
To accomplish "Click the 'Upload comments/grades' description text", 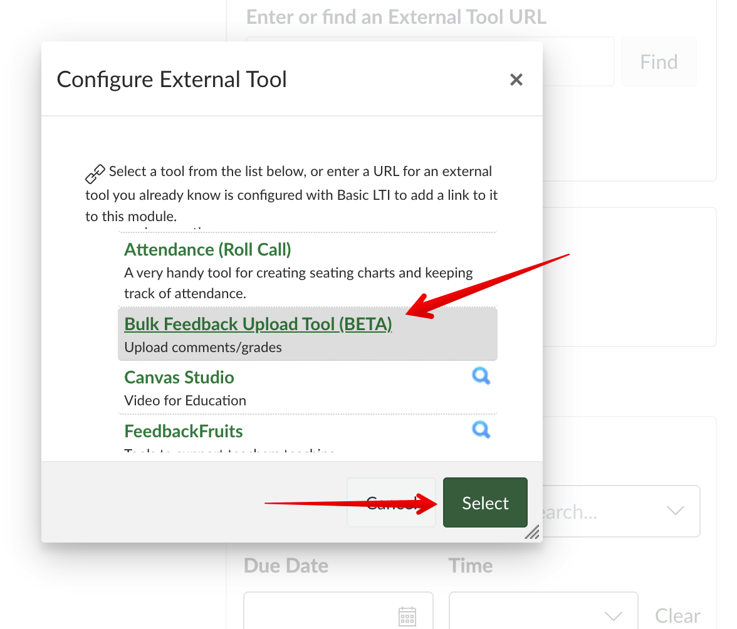I will 203,347.
